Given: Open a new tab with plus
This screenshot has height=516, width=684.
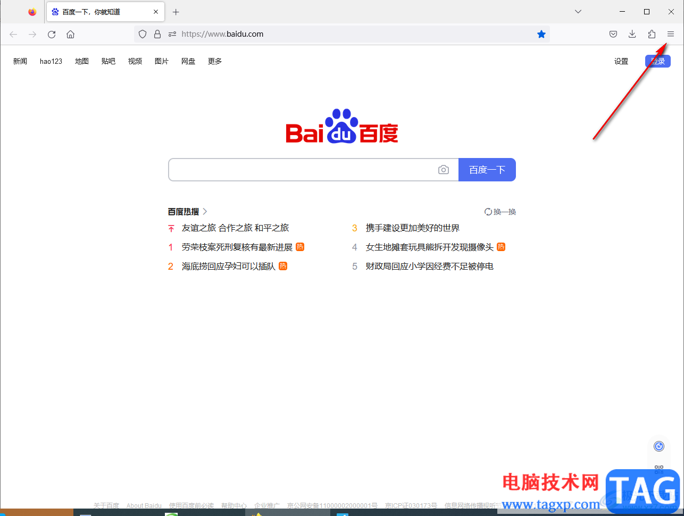Looking at the screenshot, I should [x=176, y=12].
